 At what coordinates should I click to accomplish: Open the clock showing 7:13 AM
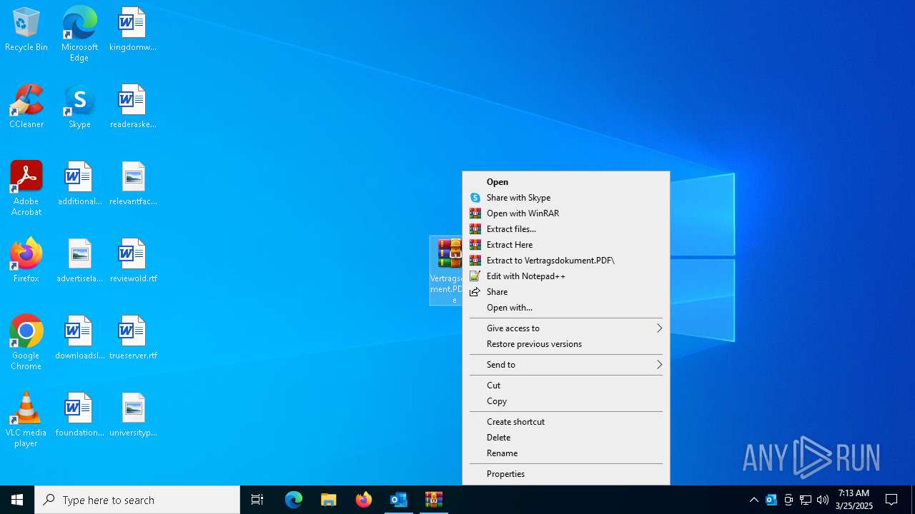pos(854,500)
